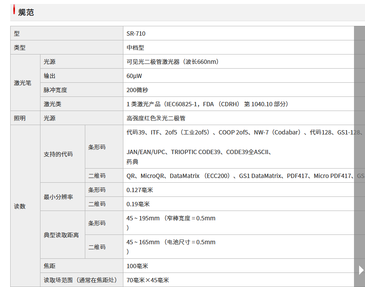This screenshot has height=287, width=365.
Task: Select the 照明 row header
Action: click(20, 118)
